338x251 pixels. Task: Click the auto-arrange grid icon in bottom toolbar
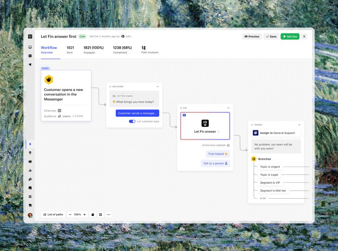(101, 214)
